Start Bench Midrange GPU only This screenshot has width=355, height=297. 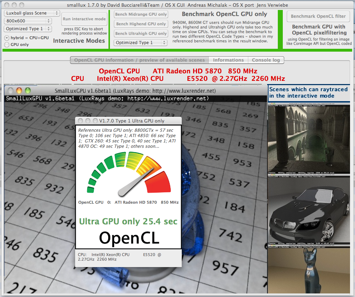141,14
